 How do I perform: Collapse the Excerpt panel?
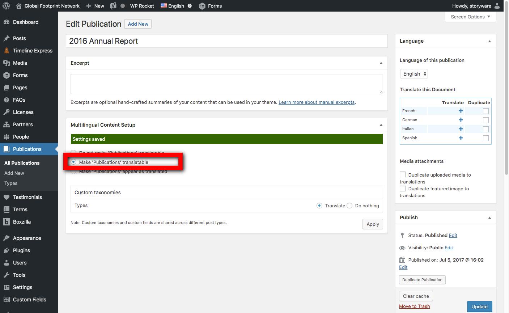(x=381, y=63)
